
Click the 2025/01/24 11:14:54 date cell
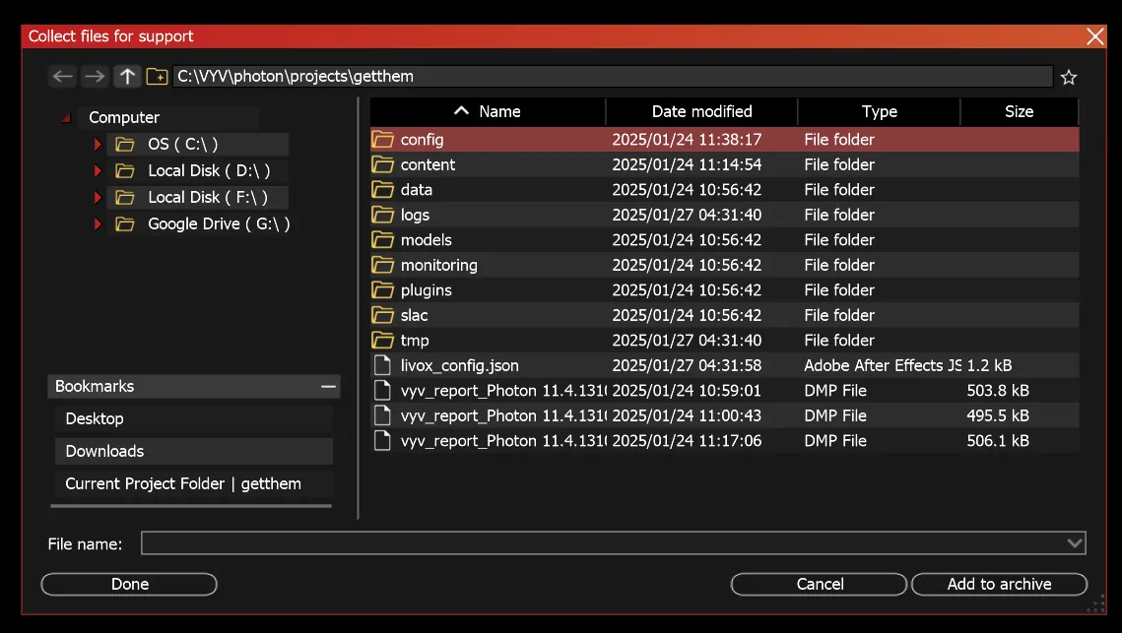pos(687,164)
